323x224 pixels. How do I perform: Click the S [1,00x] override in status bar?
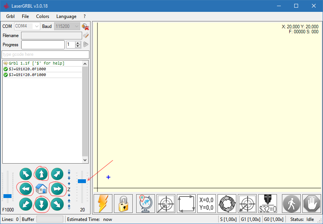pos(228,219)
